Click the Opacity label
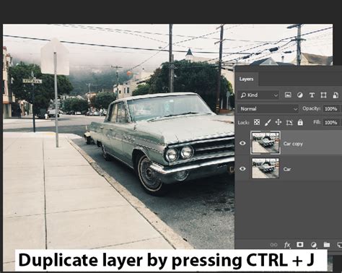 [x=311, y=109]
